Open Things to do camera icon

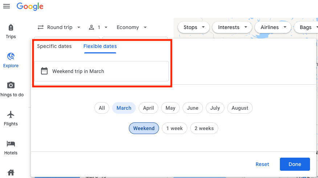(x=11, y=86)
